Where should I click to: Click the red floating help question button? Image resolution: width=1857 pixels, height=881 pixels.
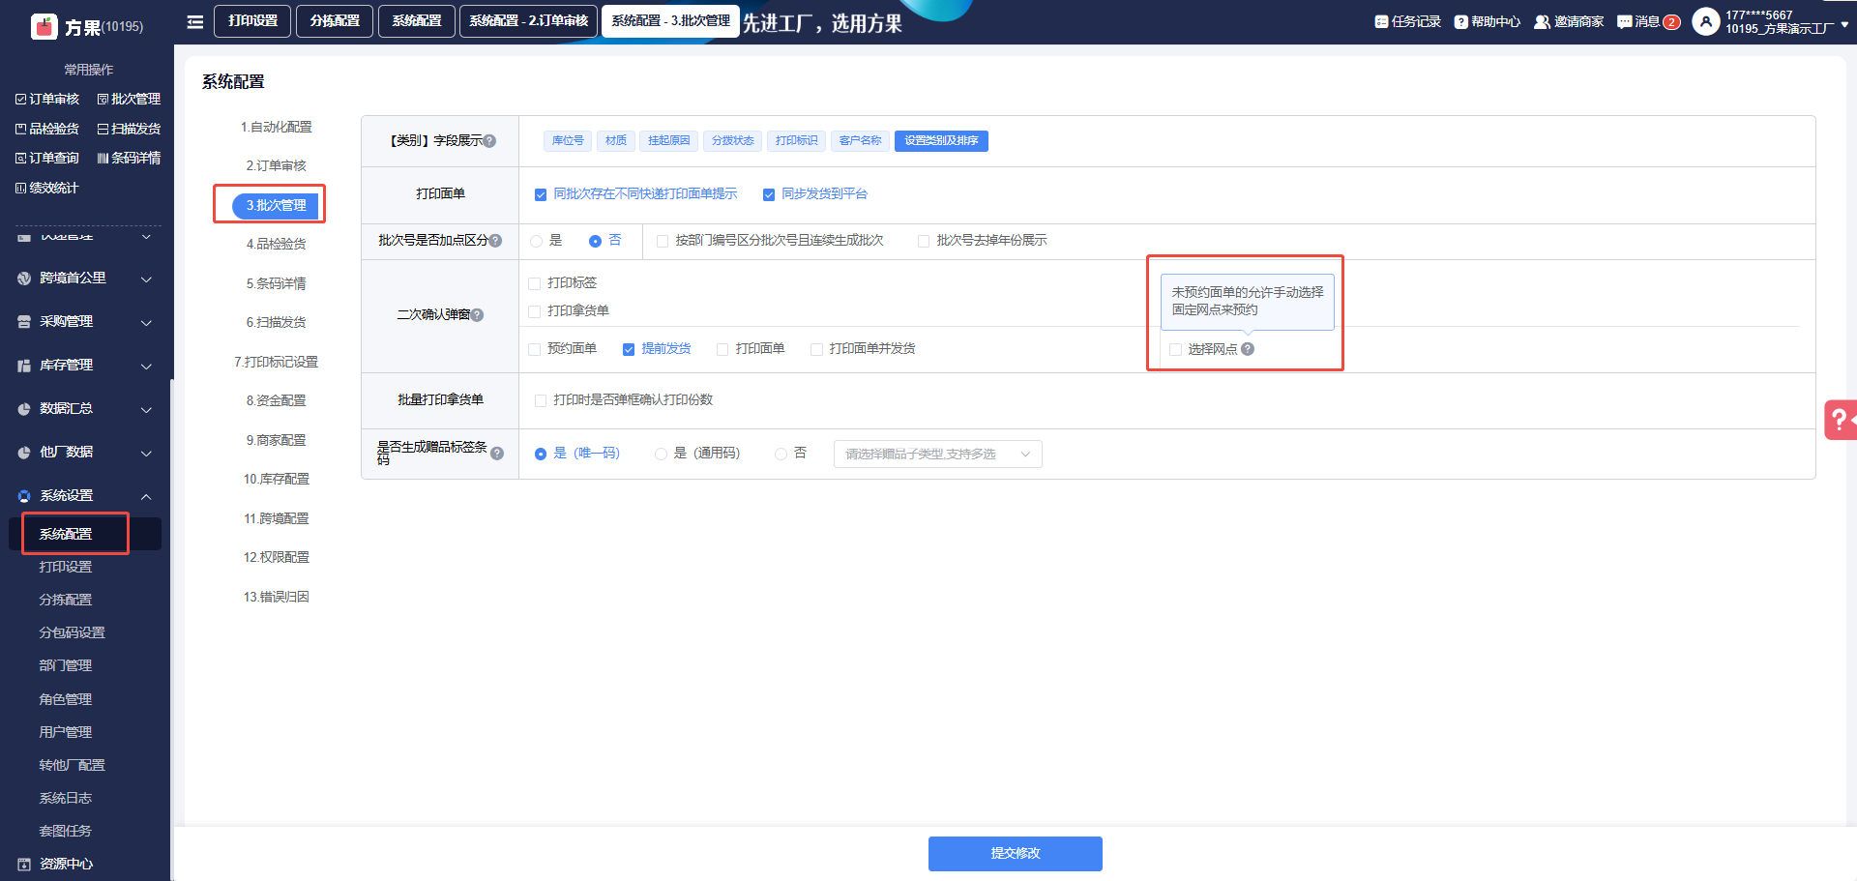1839,420
